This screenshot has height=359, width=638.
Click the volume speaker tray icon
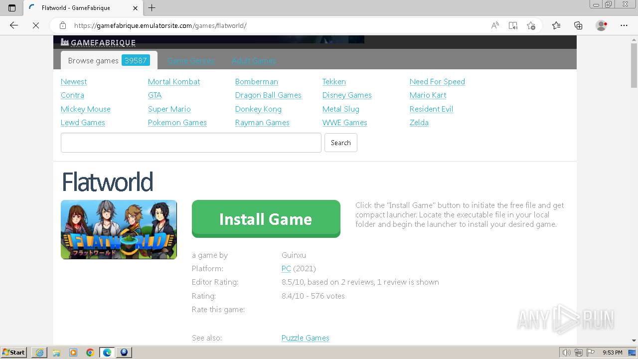(567, 353)
